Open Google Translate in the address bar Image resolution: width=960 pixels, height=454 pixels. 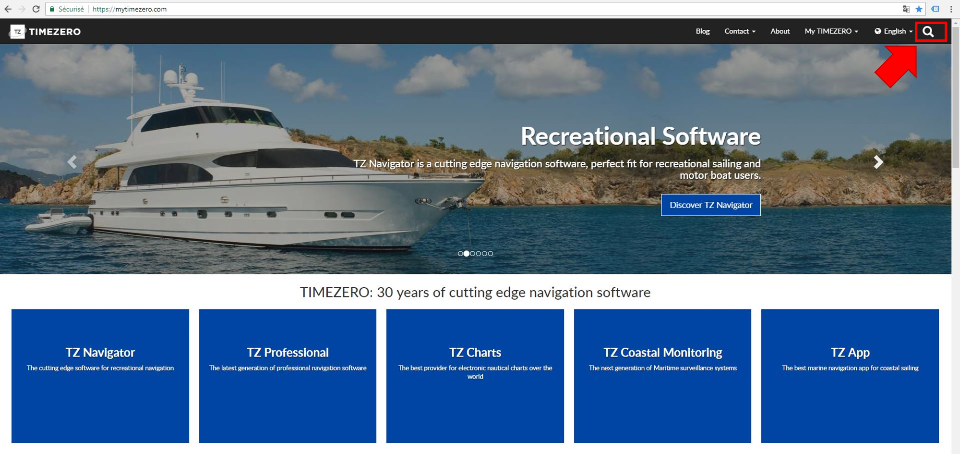(x=906, y=9)
